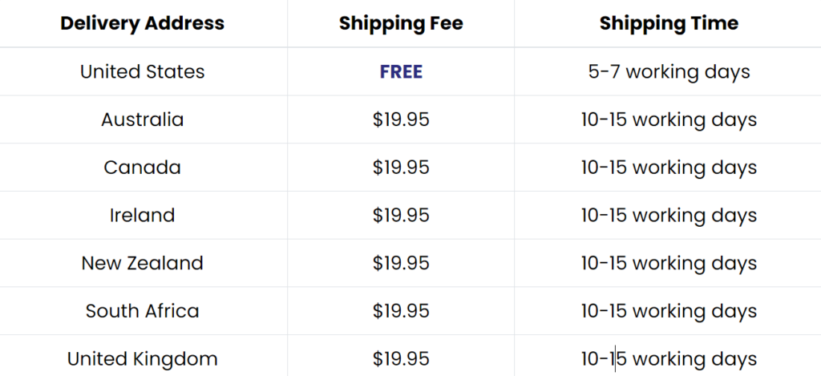Select the United Kingdom cell

[x=143, y=358]
